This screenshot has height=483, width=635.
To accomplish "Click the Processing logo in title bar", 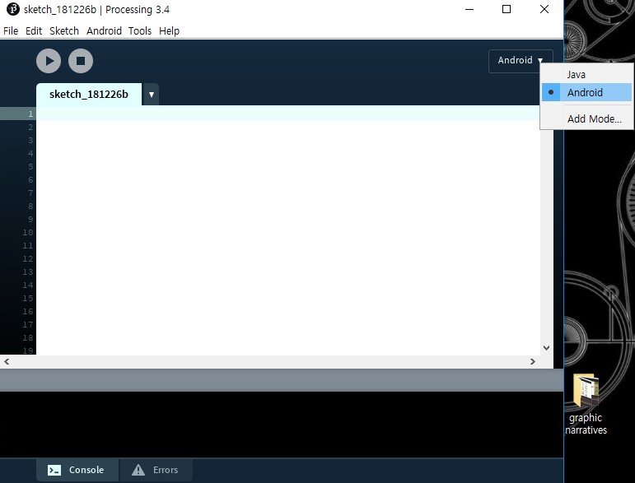I will [12, 10].
